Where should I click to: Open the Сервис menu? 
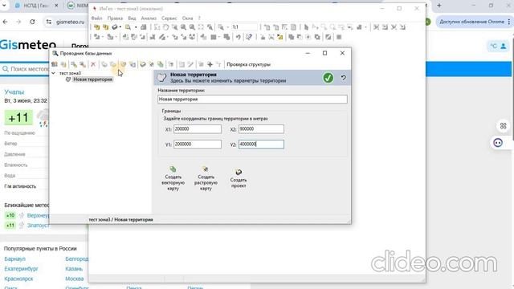[169, 18]
